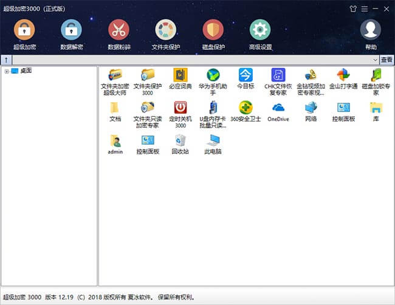Click the skin/theme shirt icon in title bar
Screen dimensions: 395x305
pyautogui.click(x=353, y=9)
